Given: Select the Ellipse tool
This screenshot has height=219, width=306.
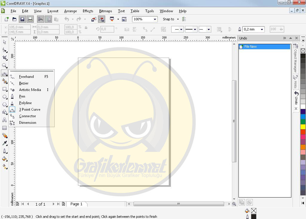Looking at the screenshot, I should coord(4,97).
